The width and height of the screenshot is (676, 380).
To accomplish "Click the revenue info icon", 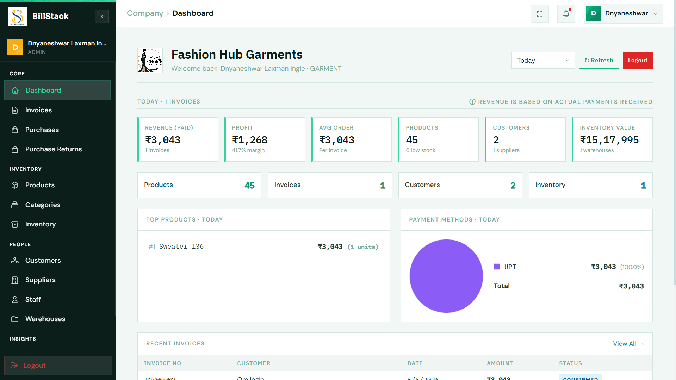I will coord(472,102).
